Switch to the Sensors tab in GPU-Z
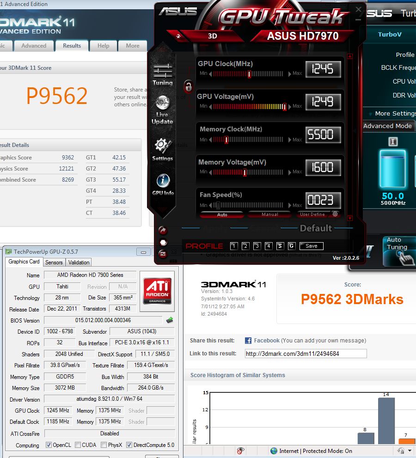Image resolution: width=416 pixels, height=458 pixels. tap(54, 263)
